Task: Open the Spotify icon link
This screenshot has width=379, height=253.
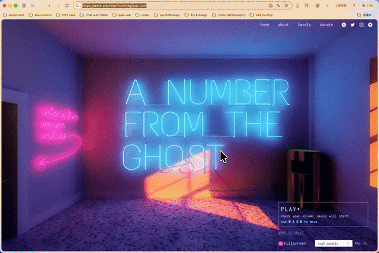Action: coord(343,25)
